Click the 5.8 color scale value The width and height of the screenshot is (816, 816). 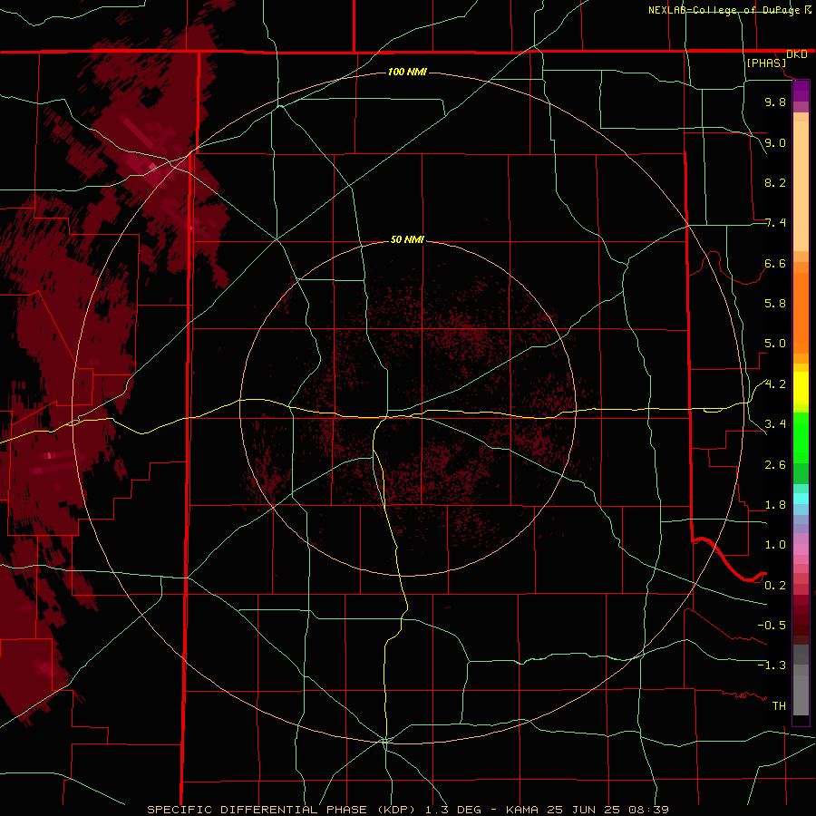(775, 304)
